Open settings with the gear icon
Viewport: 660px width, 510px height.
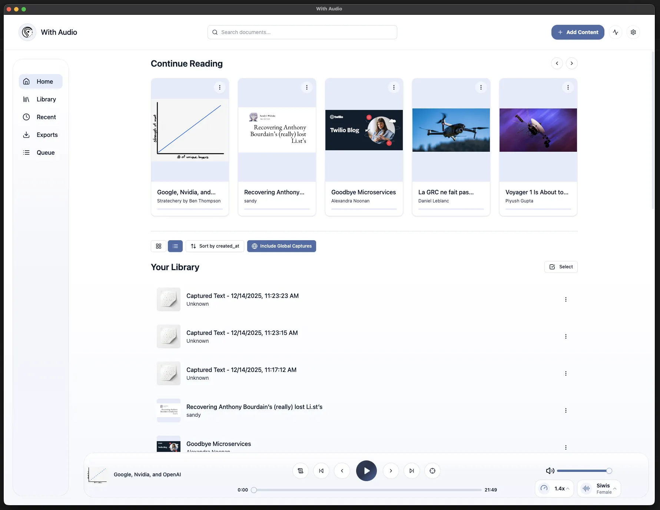coord(633,32)
